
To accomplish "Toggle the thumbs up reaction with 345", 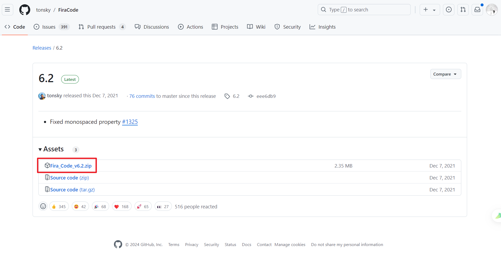I will point(59,206).
